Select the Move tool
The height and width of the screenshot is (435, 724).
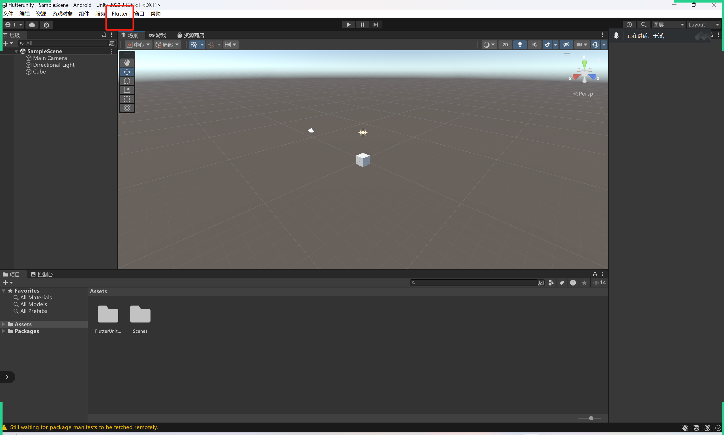(127, 72)
